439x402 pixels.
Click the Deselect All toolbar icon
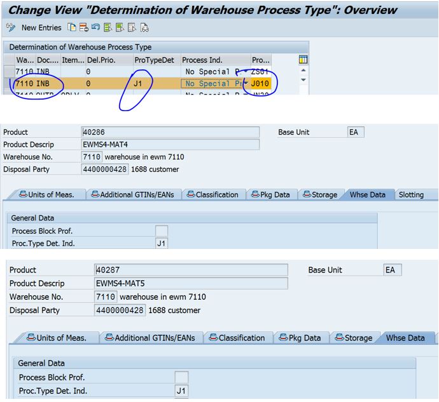coord(132,28)
